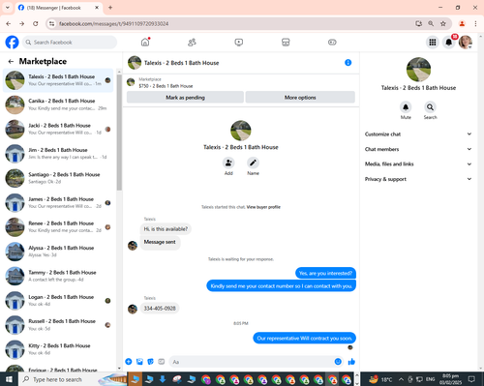This screenshot has height=386, width=484.
Task: Open the Watch video icon
Action: pos(239,43)
